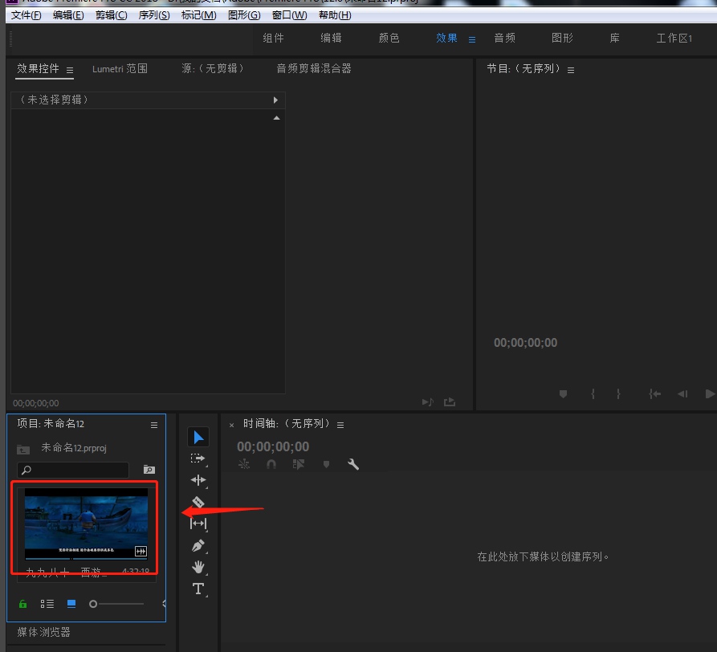
Task: Open the 效果控件 panel menu
Action: pyautogui.click(x=70, y=69)
